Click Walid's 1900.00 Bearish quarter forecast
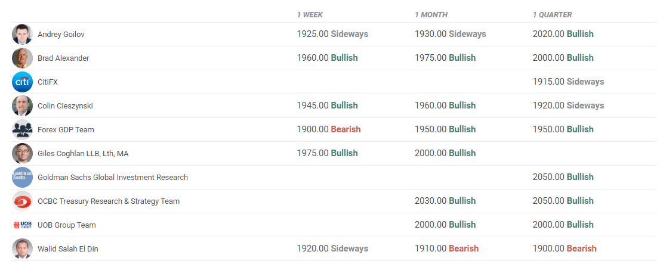Image resolution: width=663 pixels, height=264 pixels. click(565, 249)
